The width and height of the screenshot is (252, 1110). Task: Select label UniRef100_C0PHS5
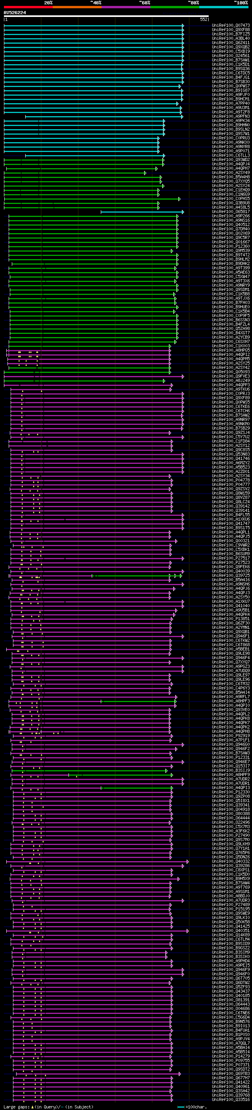point(231,198)
